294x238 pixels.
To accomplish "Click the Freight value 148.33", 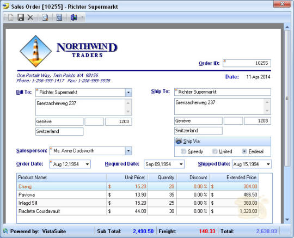I will pos(207,231).
